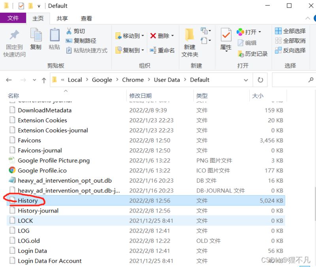
Task: Click the Pin to Quick Access icon
Action: pos(14,35)
